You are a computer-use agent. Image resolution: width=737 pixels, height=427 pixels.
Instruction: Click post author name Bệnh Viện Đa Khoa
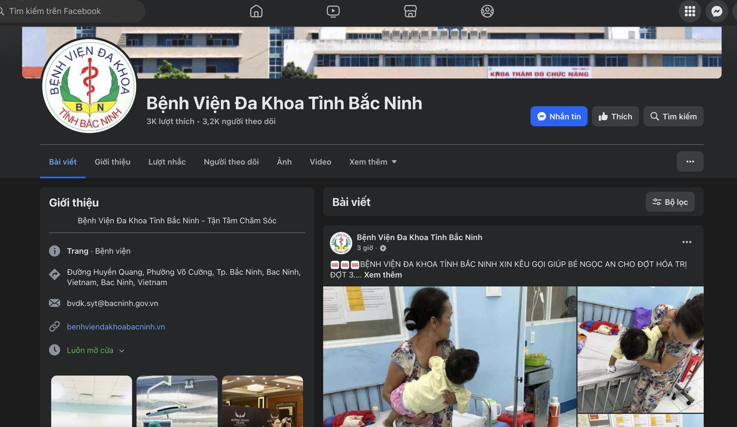[x=419, y=237]
